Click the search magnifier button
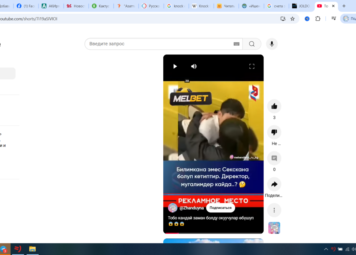Screen dimensions: 356x255 tap(252, 44)
